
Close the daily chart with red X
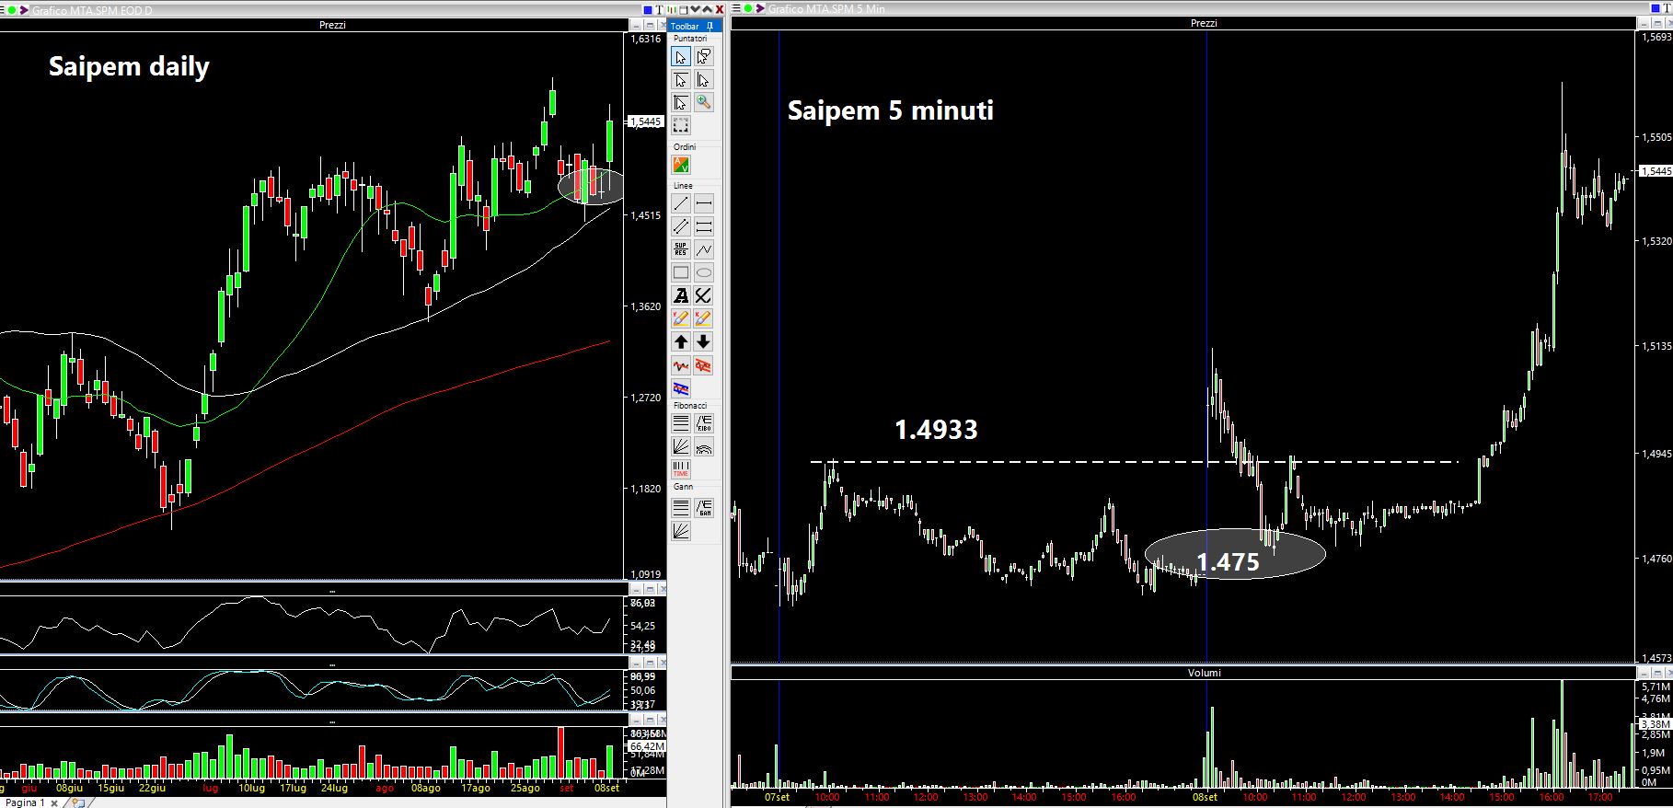(720, 9)
